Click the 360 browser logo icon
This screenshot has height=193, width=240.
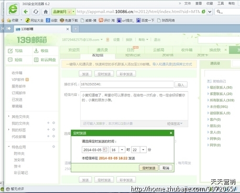[13, 9]
